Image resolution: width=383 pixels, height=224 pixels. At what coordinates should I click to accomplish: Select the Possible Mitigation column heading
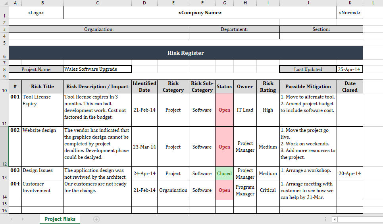(x=308, y=87)
